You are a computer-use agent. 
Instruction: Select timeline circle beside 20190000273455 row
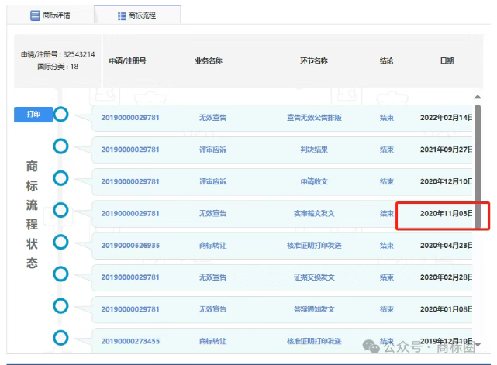pos(60,337)
